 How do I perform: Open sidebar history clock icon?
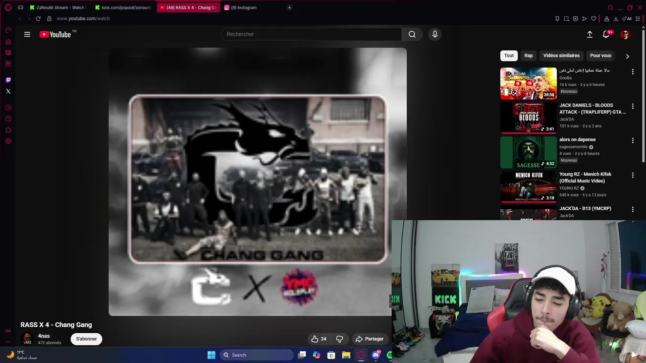8,119
